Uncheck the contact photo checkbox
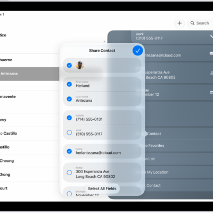213x213 pixels. click(69, 65)
